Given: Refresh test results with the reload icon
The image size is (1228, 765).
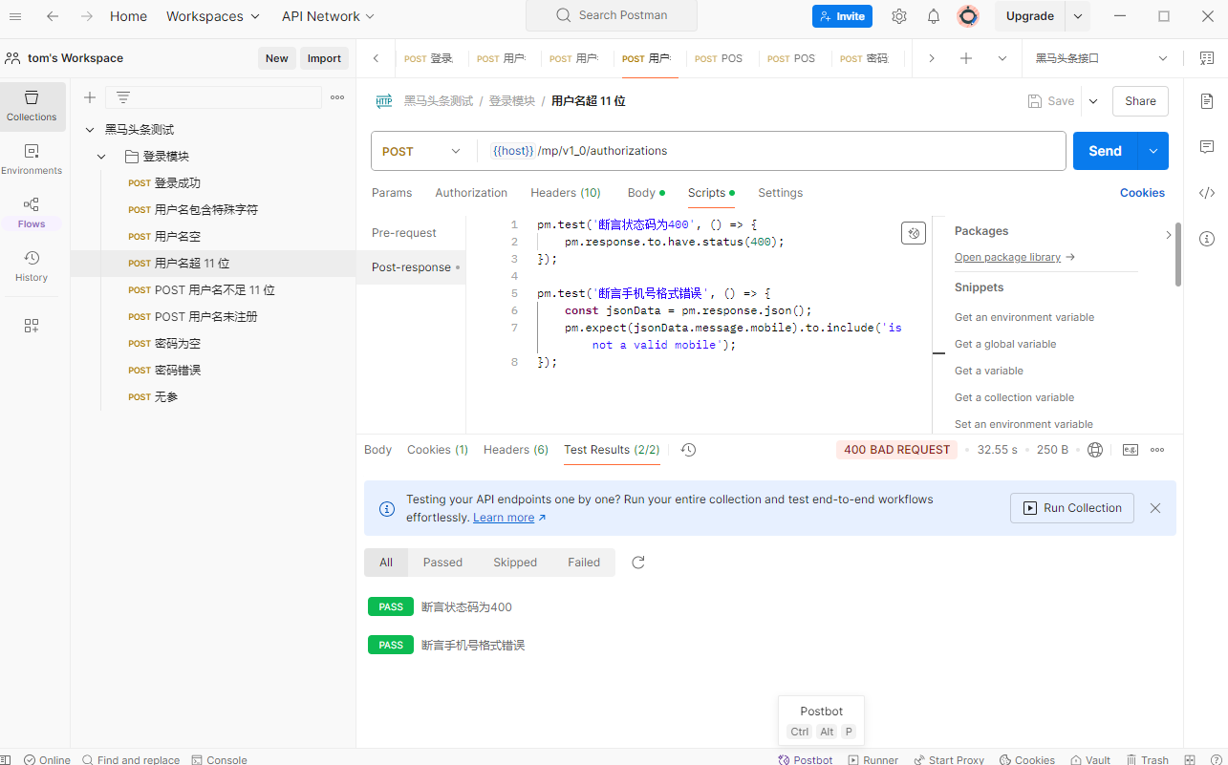Looking at the screenshot, I should tap(638, 563).
